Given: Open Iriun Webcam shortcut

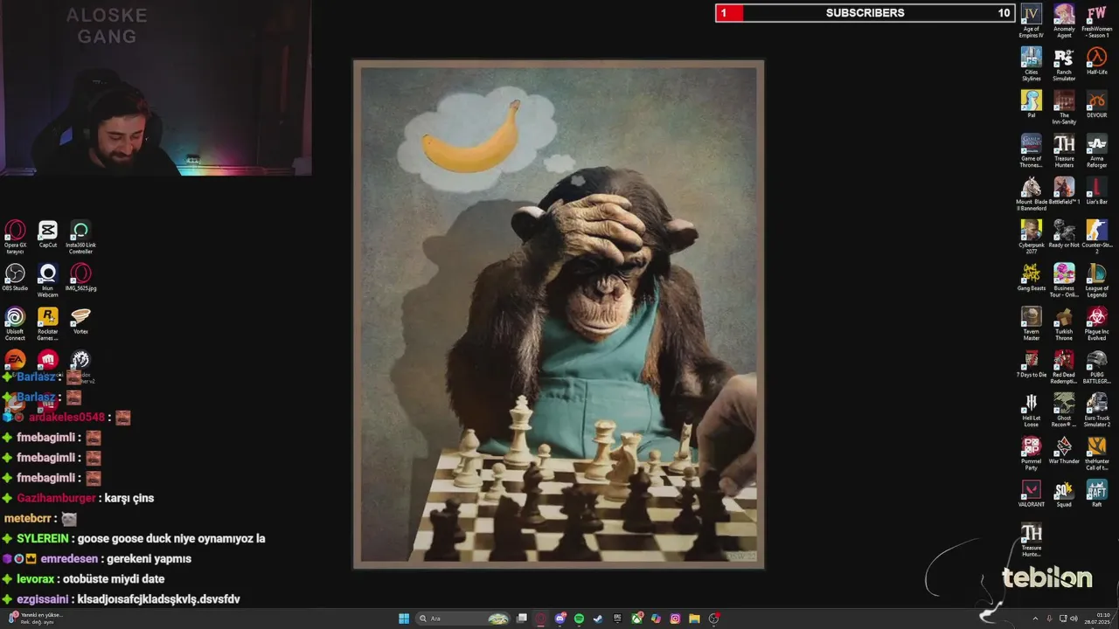Looking at the screenshot, I should (47, 280).
